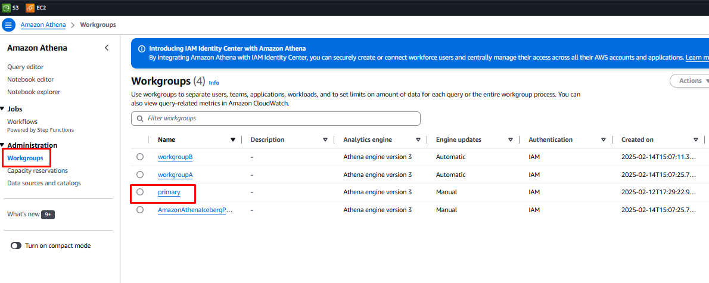
Task: Sort by Created on column arrow
Action: tap(696, 140)
